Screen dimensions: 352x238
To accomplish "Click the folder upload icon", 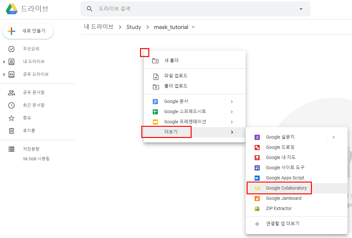I will coord(156,87).
